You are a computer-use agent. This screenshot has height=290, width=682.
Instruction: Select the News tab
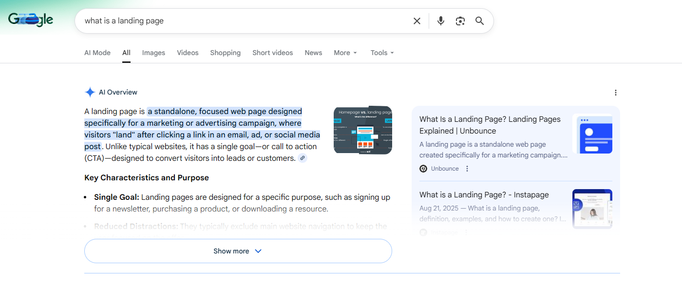(313, 53)
